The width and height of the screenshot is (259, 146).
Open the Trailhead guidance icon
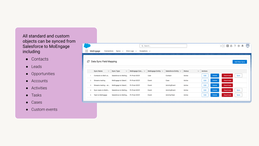click(x=231, y=46)
